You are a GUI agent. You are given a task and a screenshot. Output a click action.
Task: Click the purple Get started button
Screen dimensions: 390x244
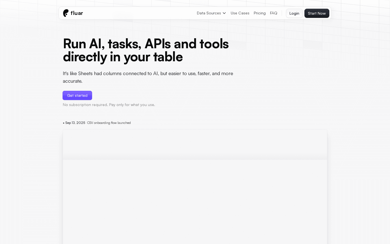pos(77,95)
